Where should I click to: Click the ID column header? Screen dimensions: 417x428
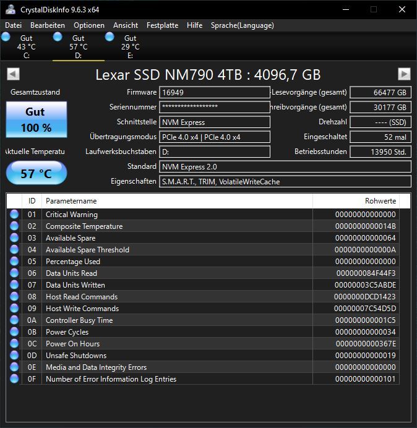pyautogui.click(x=32, y=201)
